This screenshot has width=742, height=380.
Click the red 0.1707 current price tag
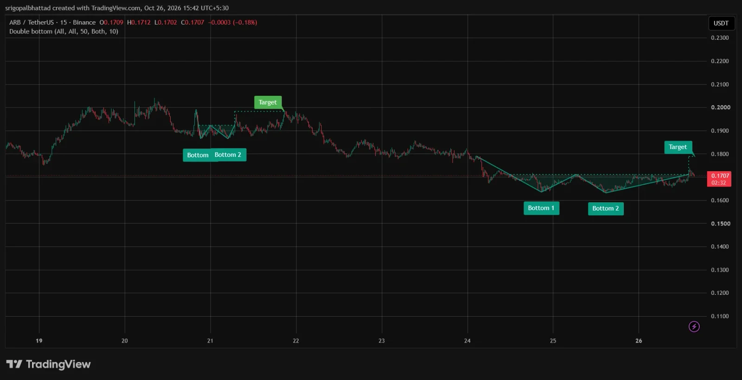720,179
